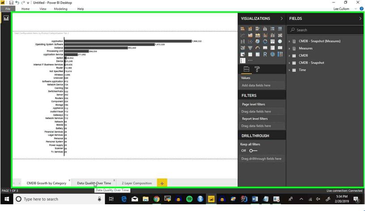Import a custom visual via ellipsis

pyautogui.click(x=250, y=60)
